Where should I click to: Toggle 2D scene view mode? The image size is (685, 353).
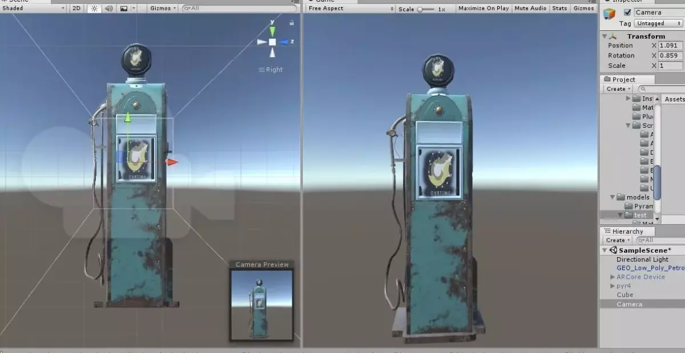(76, 9)
